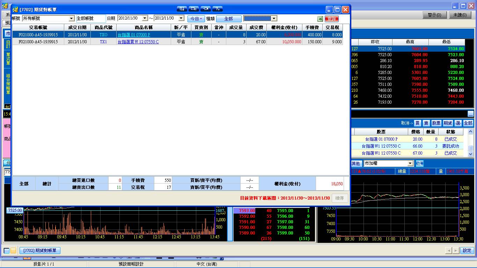Click the 7593.00 bid price in order book
Image resolution: width=477 pixels, height=268 pixels.
coord(247,211)
